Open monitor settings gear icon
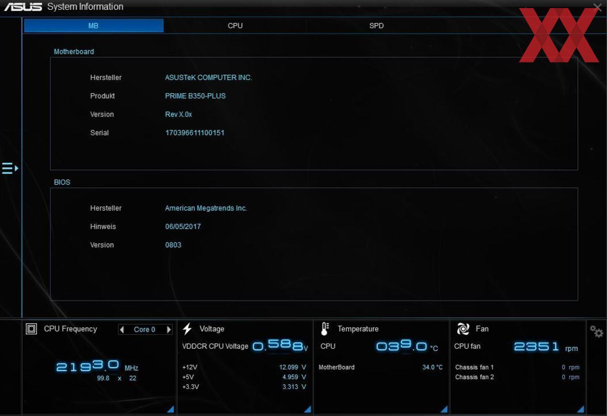The height and width of the screenshot is (416, 607). pyautogui.click(x=596, y=331)
